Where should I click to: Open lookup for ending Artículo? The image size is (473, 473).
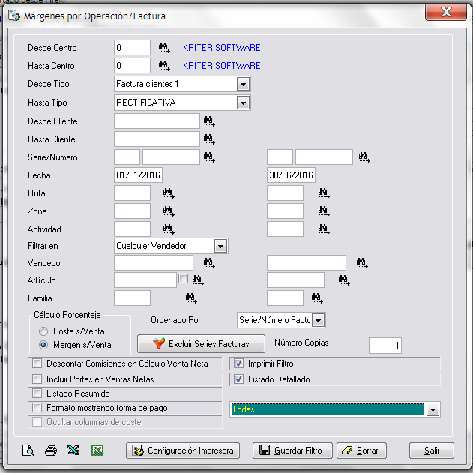click(x=344, y=280)
